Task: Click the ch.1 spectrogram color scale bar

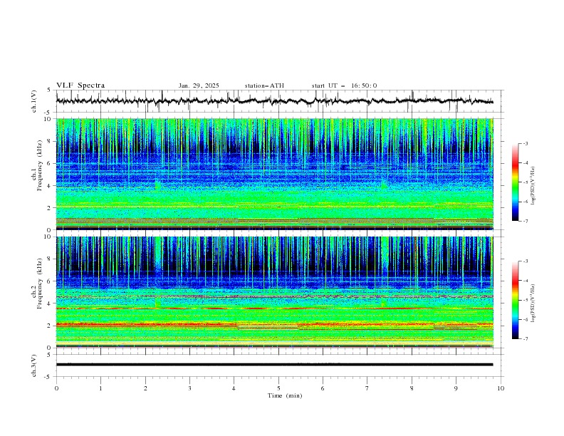Action: 515,182
